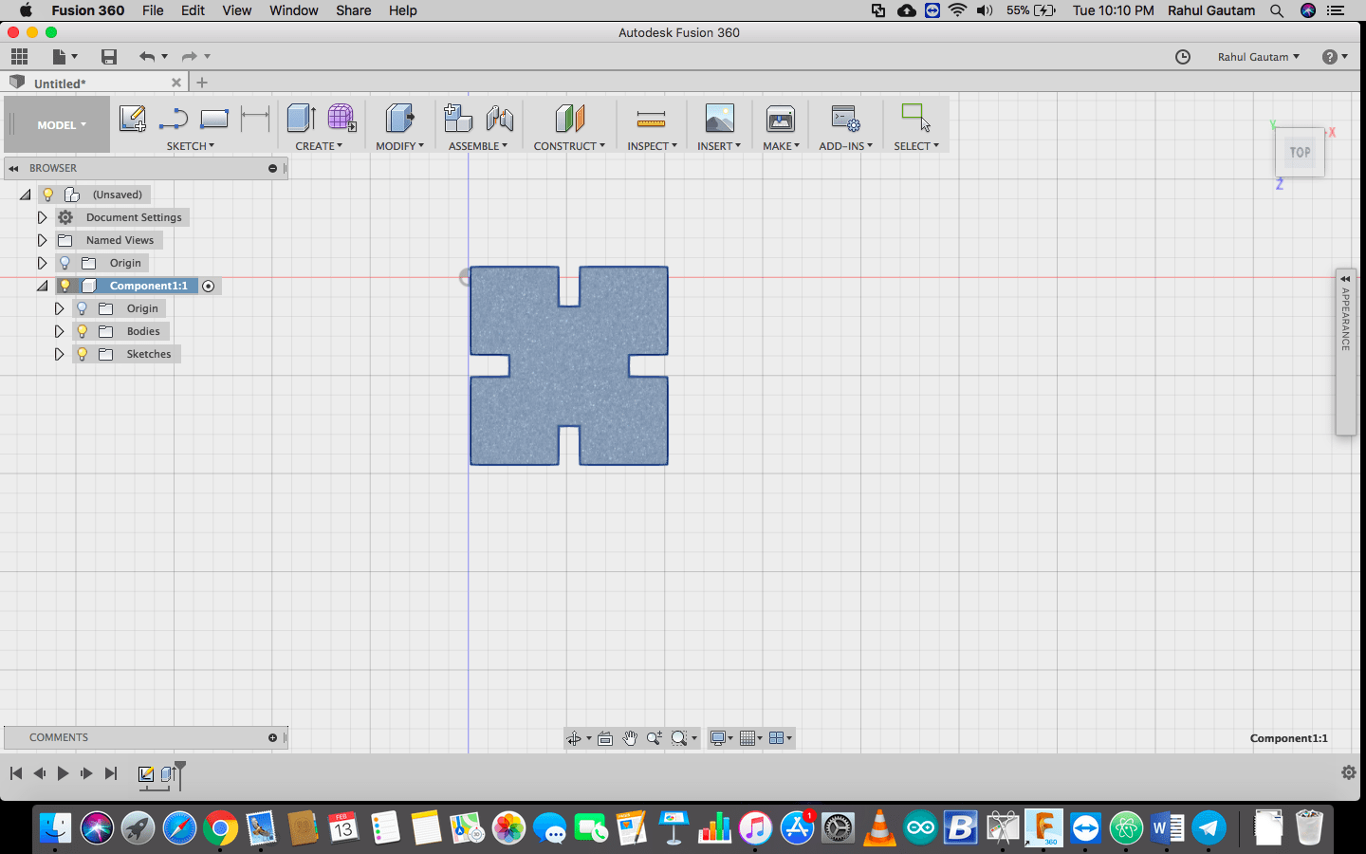
Task: Open the job status clock icon
Action: [x=1183, y=57]
